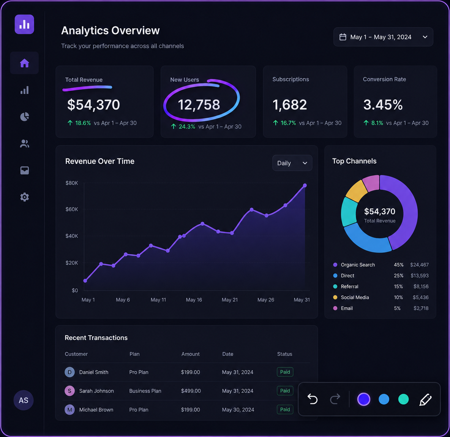Click Business Plan in Sarah Johnson row
Screen dimensions: 450x437
click(x=145, y=391)
